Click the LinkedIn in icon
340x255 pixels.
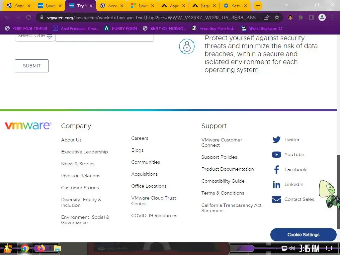tap(277, 185)
